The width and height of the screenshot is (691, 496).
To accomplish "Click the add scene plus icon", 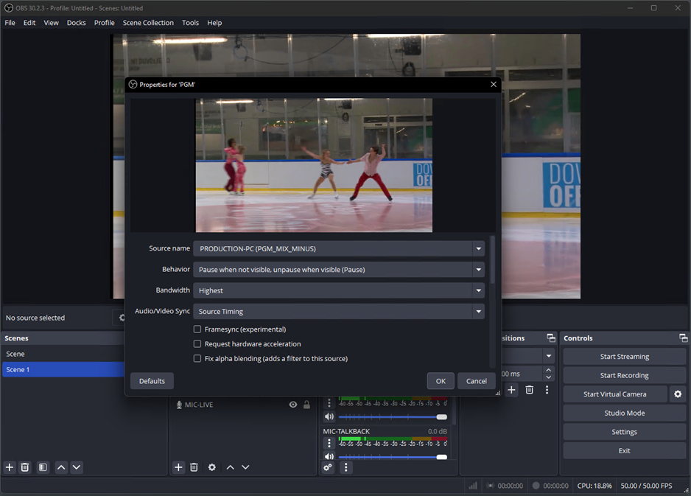I will [10, 467].
